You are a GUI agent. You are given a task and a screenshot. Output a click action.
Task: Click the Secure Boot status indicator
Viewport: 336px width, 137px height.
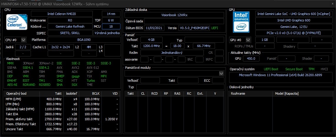pos(294,69)
